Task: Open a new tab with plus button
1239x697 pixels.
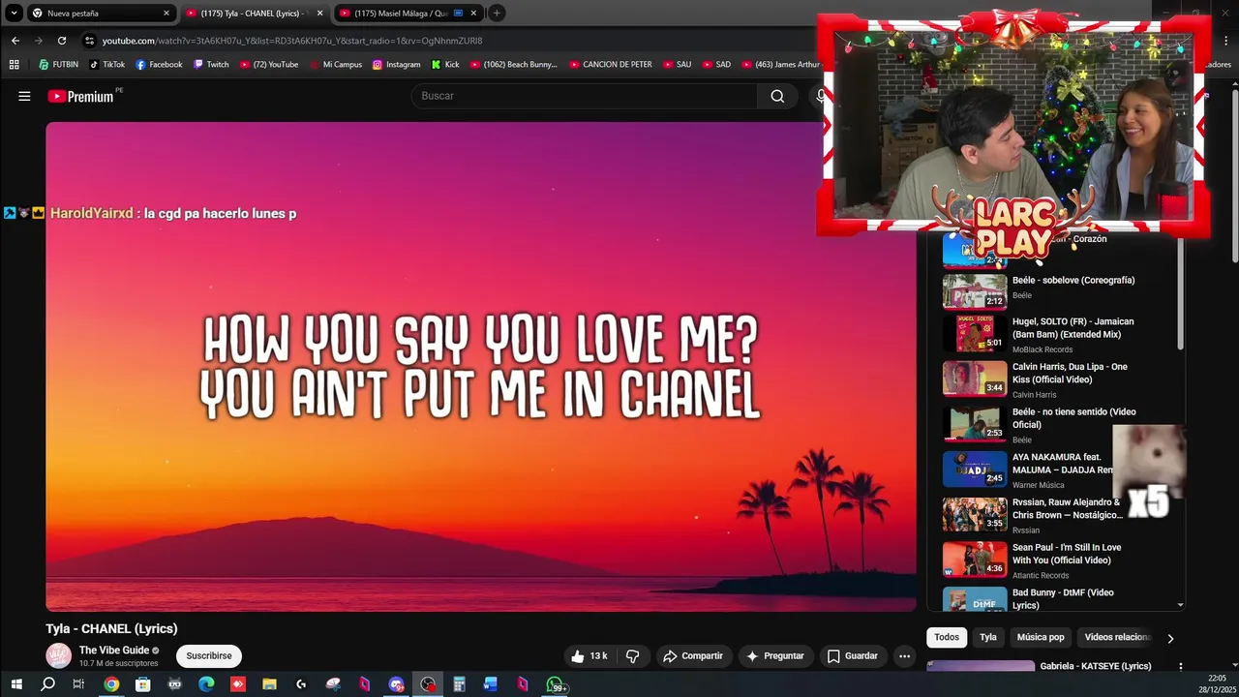Action: [497, 14]
